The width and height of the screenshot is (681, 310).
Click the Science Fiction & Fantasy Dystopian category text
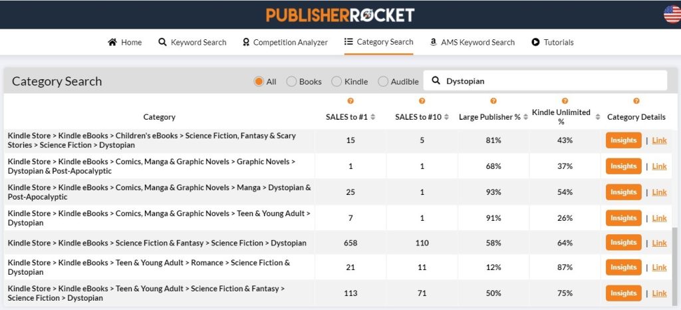(157, 243)
